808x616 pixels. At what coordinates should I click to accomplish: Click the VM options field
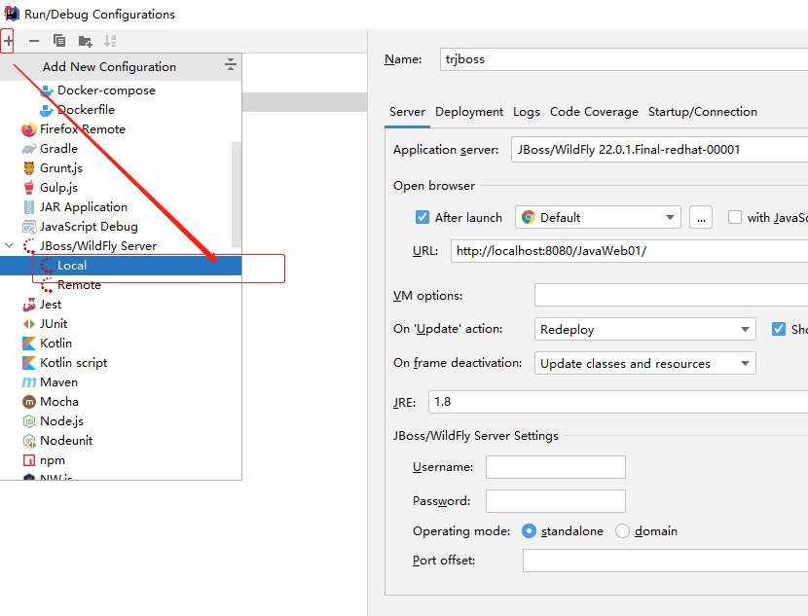pos(671,296)
